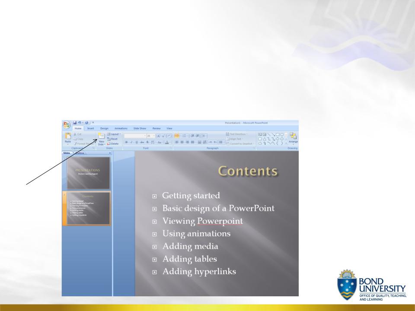Toggle Text Shadow formatting
The width and height of the screenshot is (415, 311).
click(147, 142)
